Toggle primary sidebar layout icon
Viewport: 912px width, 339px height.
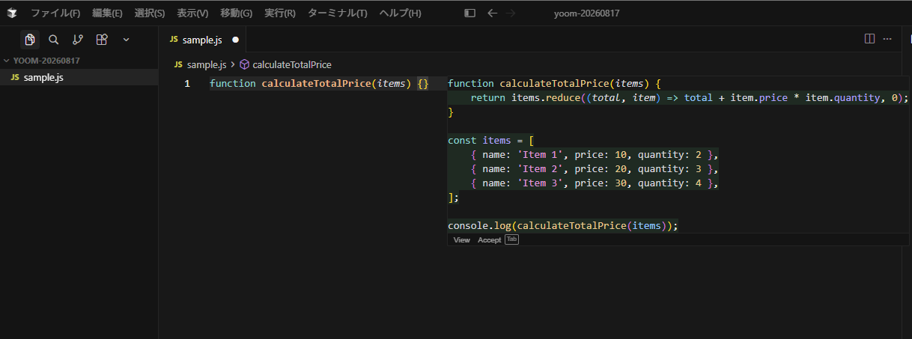469,13
